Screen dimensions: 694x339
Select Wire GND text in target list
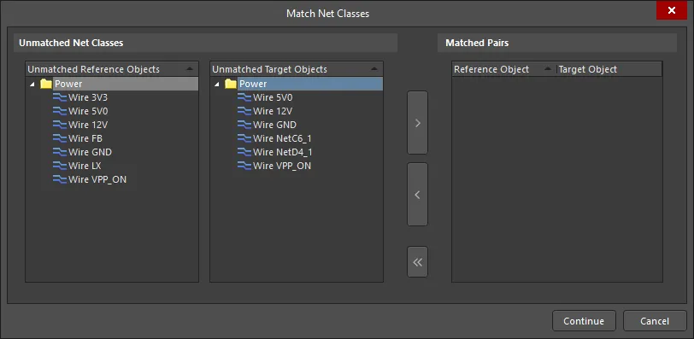(275, 125)
